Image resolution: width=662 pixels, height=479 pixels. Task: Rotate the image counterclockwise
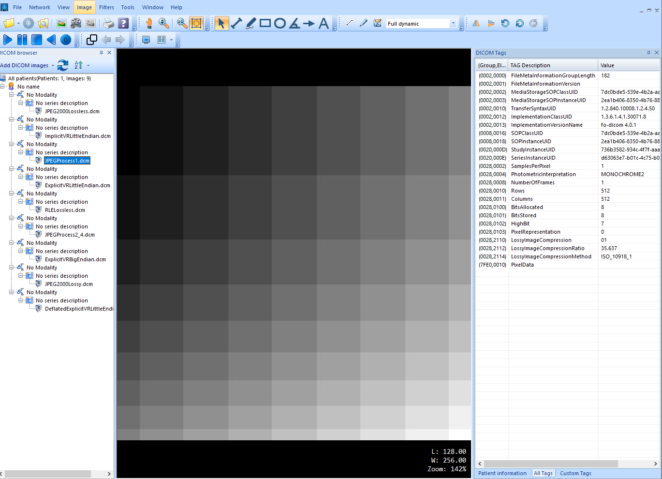pos(505,23)
